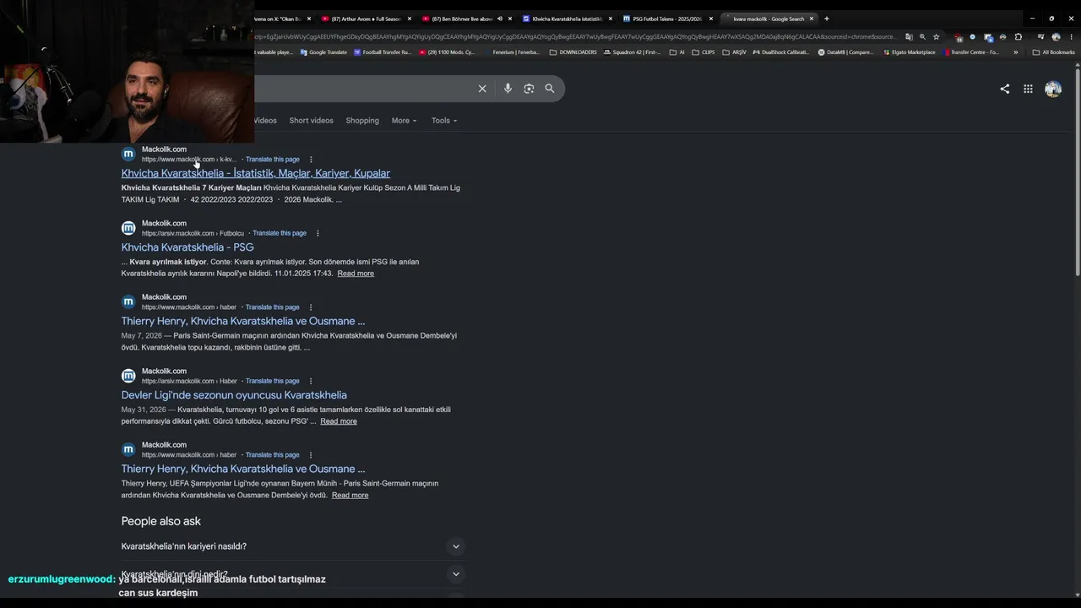Open the DataMB | Compare bookmark
This screenshot has width=1081, height=608.
point(845,52)
